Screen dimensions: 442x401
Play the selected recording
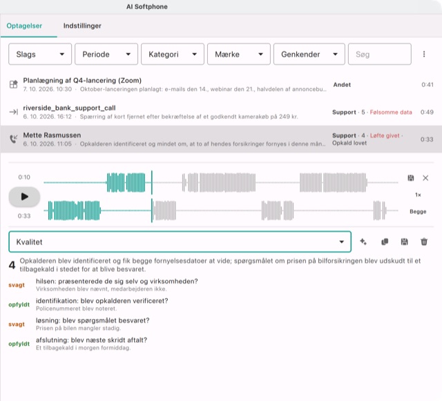pos(24,197)
